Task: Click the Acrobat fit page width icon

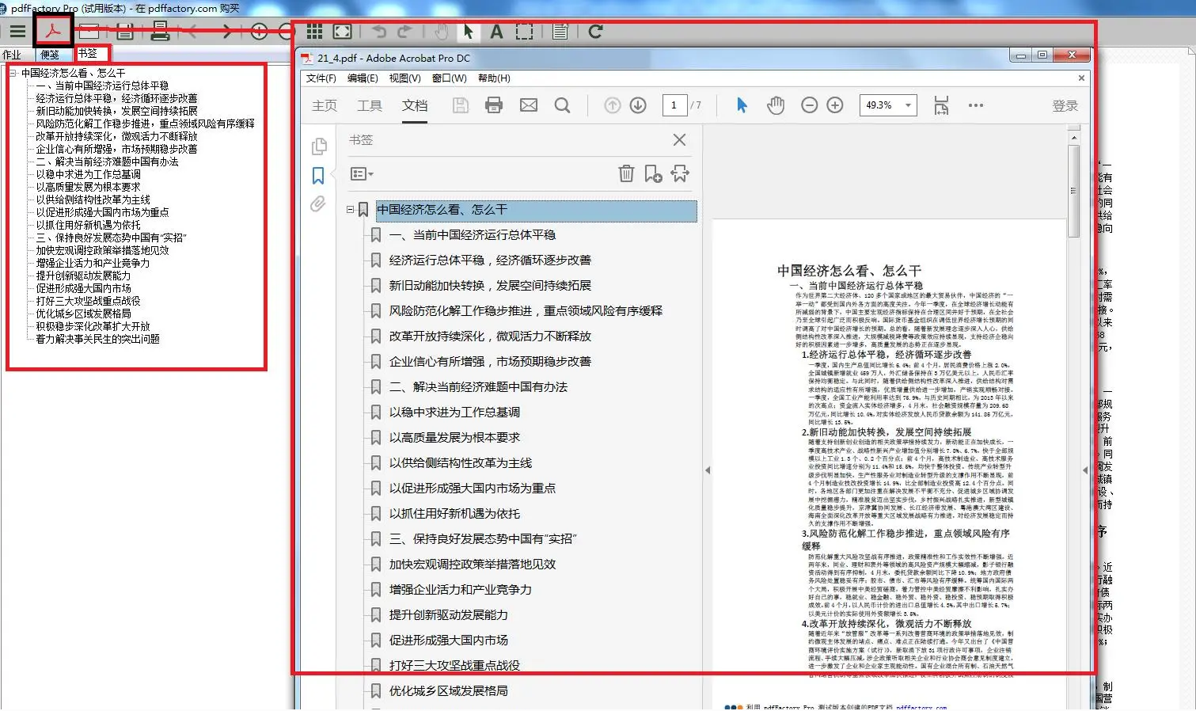Action: (941, 105)
